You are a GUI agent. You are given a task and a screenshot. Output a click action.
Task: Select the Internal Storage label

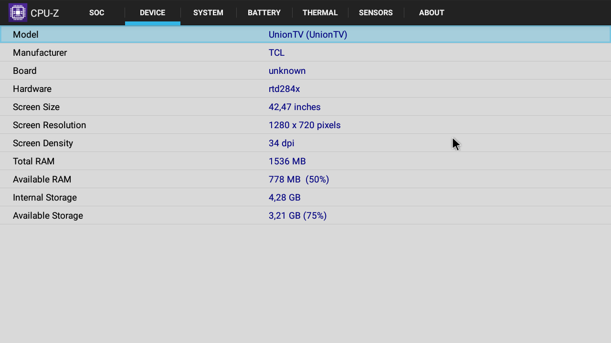tap(45, 198)
